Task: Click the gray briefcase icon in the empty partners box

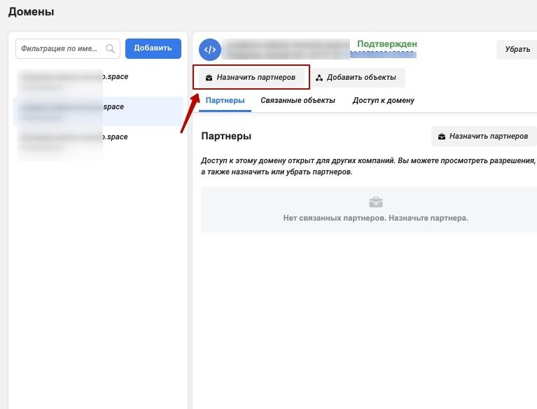Action: [375, 202]
